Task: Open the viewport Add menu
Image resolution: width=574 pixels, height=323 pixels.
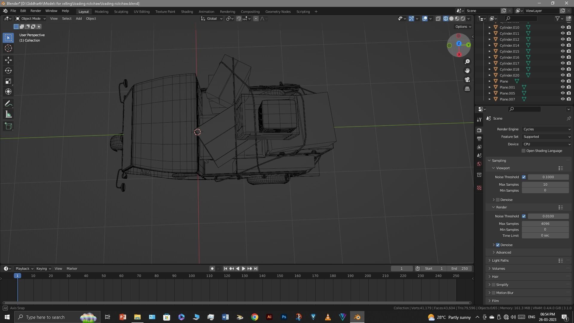Action: click(79, 19)
